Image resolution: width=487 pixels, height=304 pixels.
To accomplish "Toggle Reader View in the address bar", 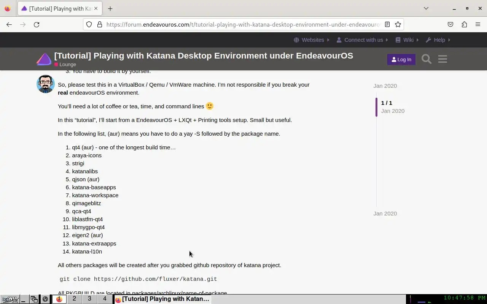I will (387, 24).
